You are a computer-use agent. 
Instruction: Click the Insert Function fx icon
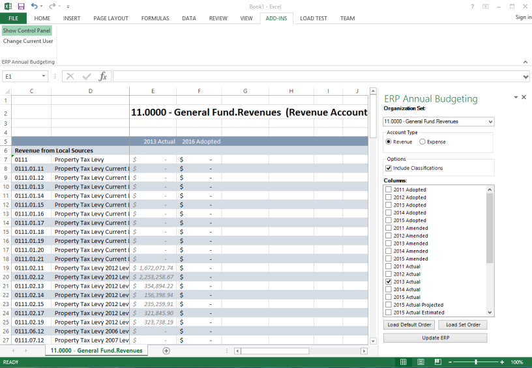(x=103, y=76)
